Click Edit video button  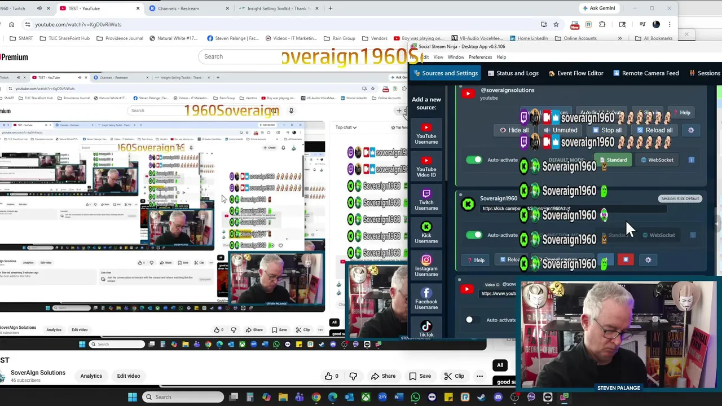129,376
